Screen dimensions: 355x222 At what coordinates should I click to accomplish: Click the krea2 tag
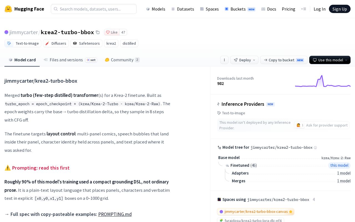(x=111, y=43)
